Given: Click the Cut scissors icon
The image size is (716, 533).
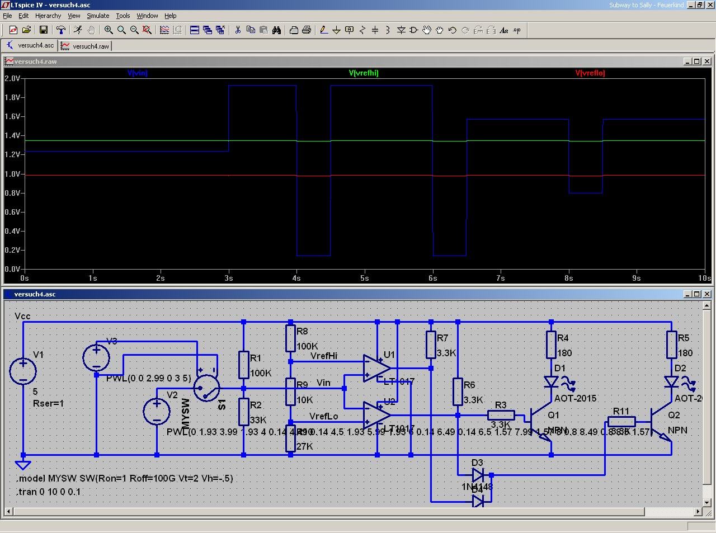Looking at the screenshot, I should click(x=238, y=30).
